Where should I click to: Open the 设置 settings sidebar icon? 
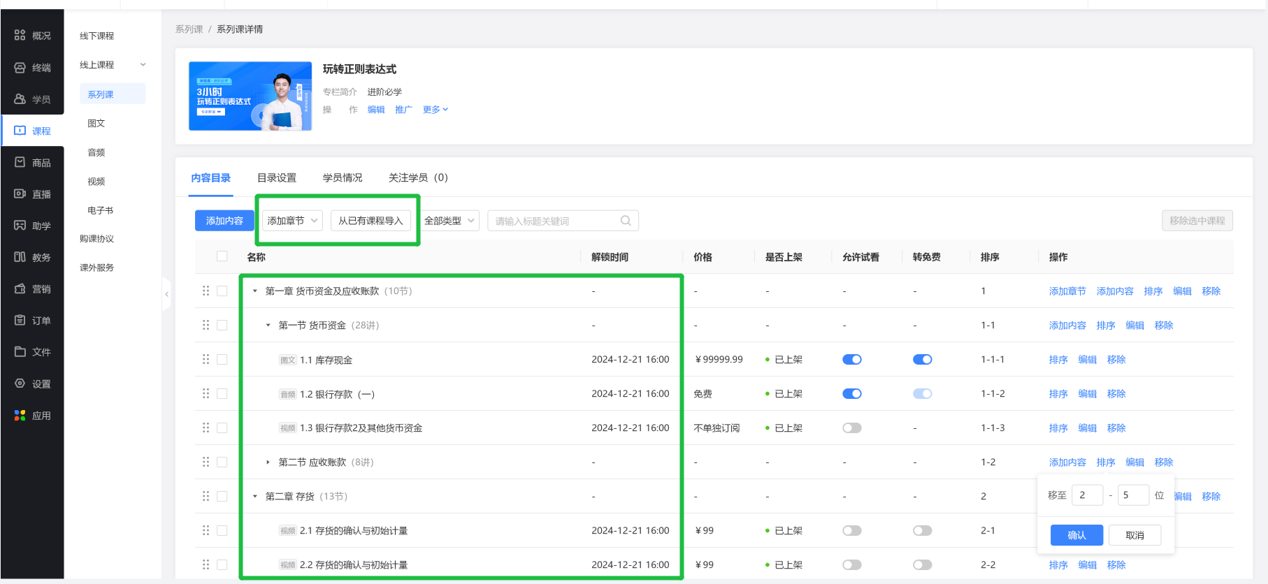click(20, 384)
